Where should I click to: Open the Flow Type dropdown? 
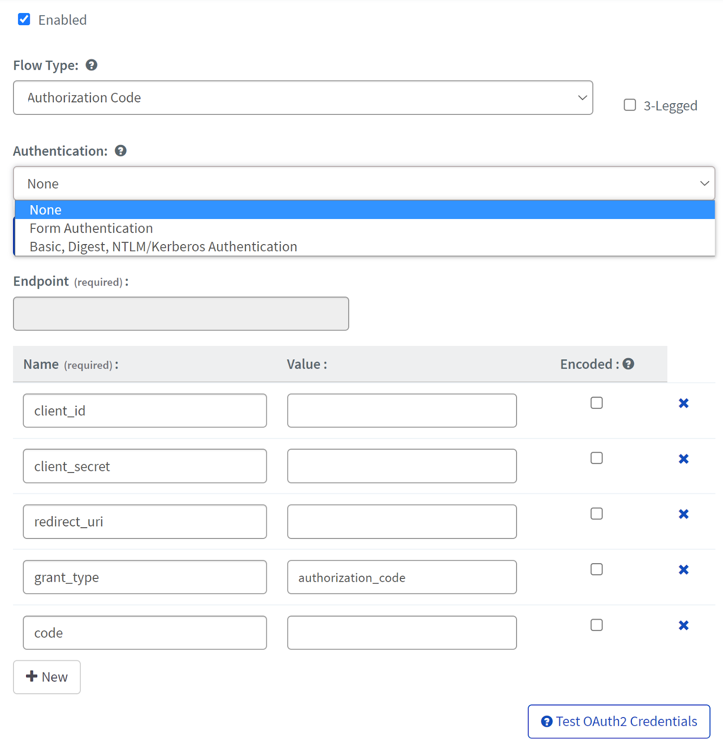coord(303,98)
